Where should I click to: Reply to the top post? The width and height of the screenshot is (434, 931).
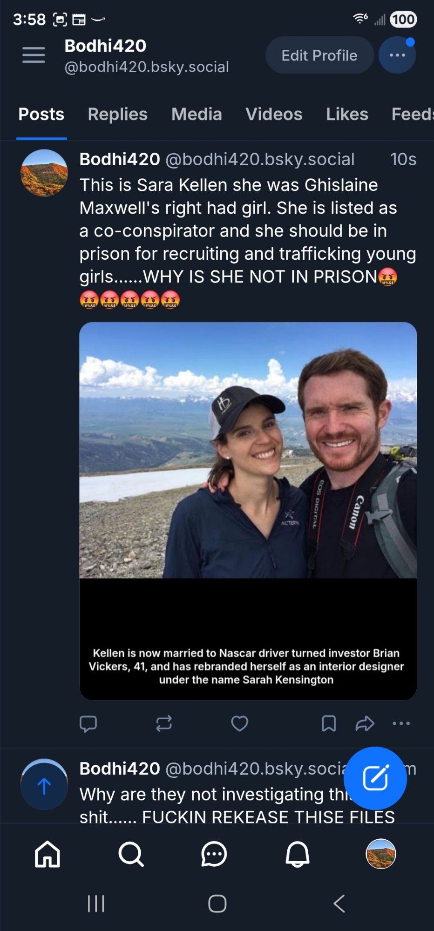click(x=88, y=723)
